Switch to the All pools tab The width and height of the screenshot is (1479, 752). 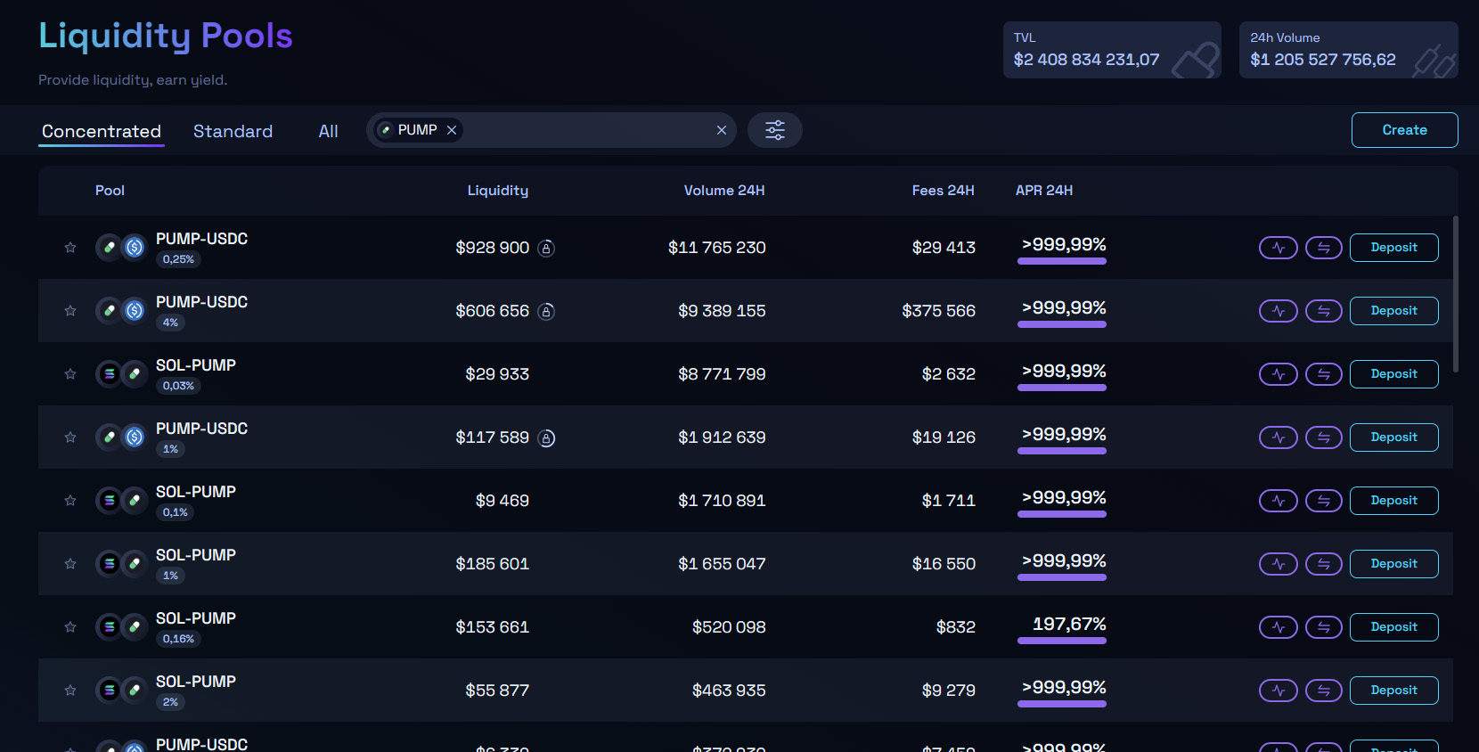click(328, 131)
